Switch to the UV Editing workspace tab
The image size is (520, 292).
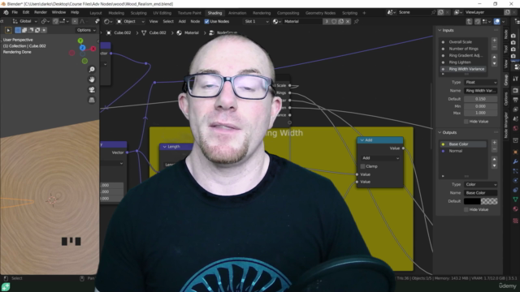point(162,13)
